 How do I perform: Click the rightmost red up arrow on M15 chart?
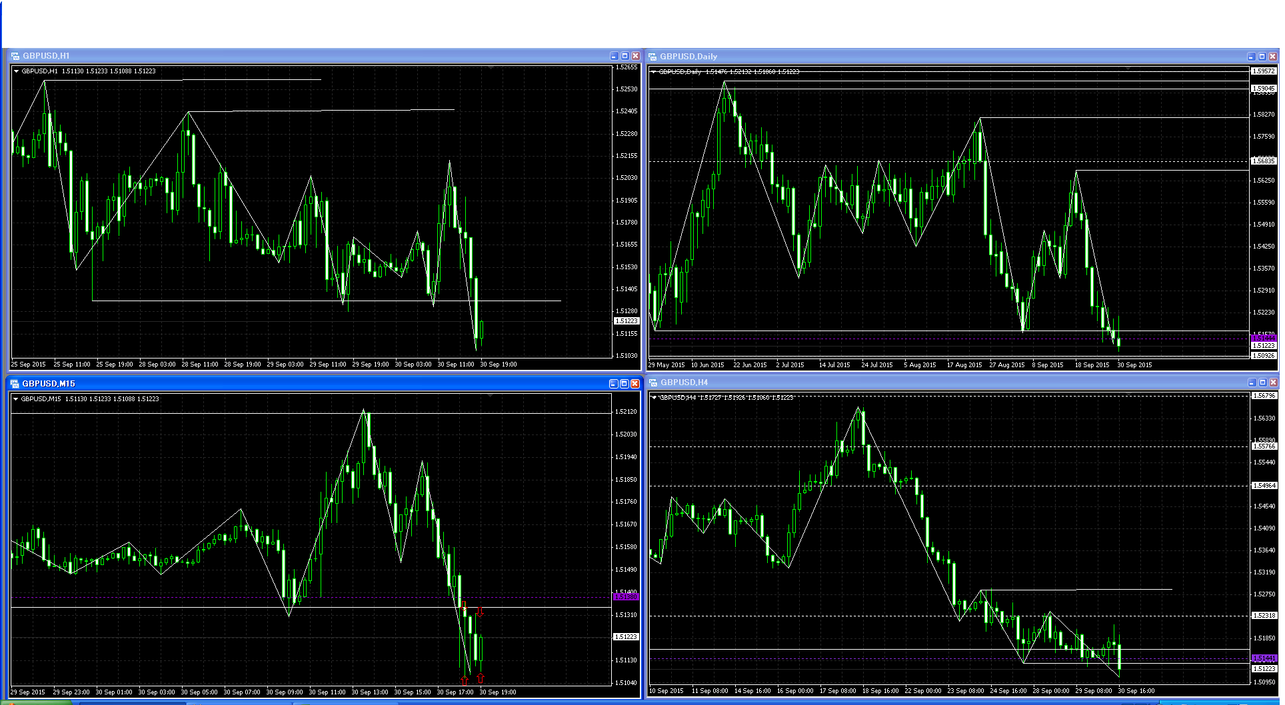(480, 678)
